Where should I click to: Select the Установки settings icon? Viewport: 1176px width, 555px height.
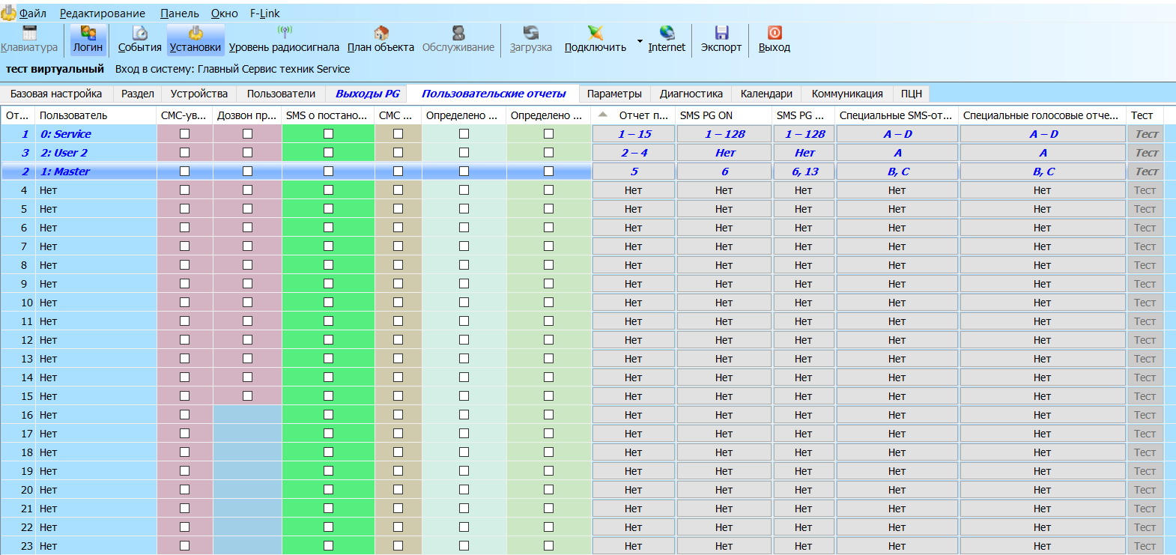tap(196, 39)
